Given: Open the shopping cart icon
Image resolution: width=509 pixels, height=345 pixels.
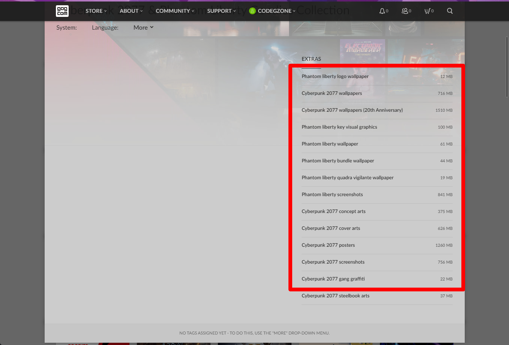Looking at the screenshot, I should coord(427,11).
